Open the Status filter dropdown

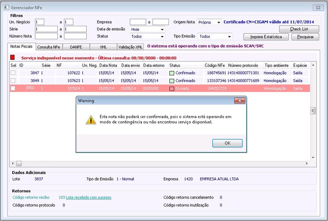[x=162, y=36]
